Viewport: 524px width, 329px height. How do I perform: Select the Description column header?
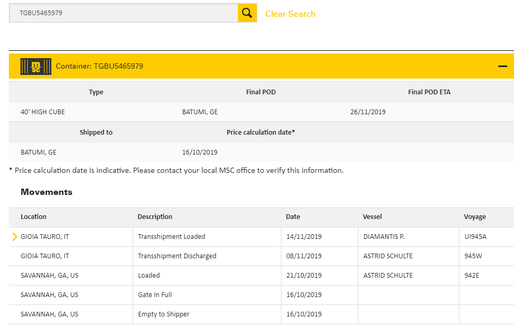(x=155, y=217)
